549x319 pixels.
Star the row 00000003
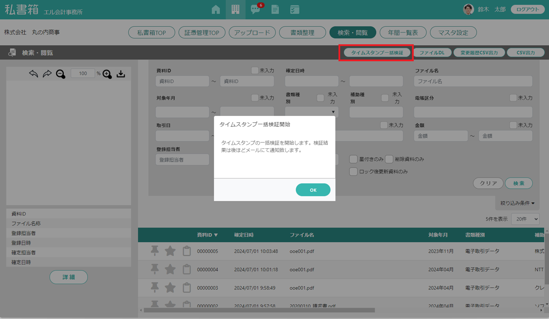pos(170,287)
